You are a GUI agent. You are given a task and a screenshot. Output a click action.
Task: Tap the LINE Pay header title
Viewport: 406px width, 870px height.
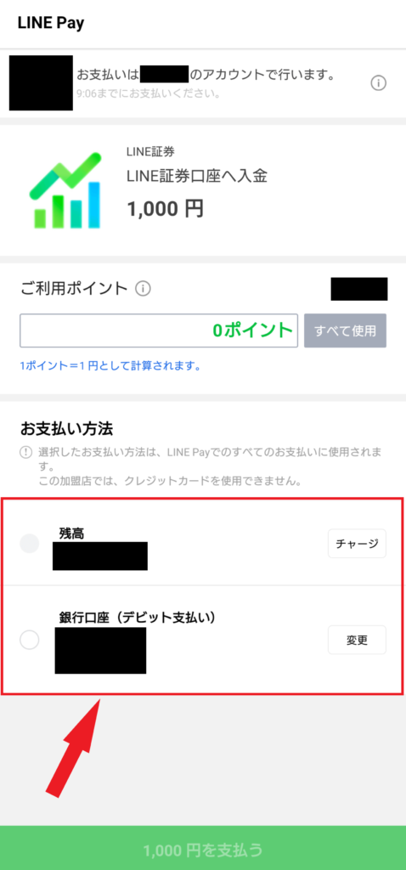coord(51,23)
